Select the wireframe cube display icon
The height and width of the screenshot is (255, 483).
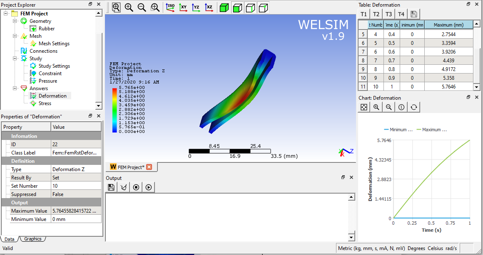tap(250, 7)
